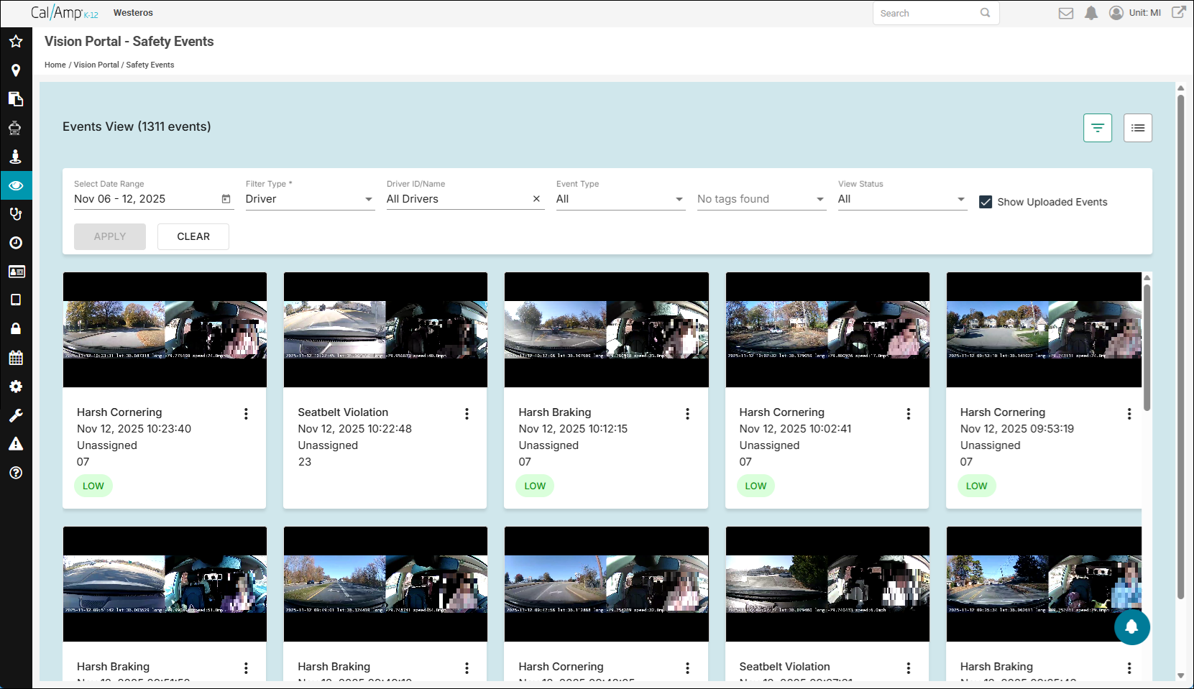Click Unit: MI label in header
1194x689 pixels.
[x=1145, y=13]
